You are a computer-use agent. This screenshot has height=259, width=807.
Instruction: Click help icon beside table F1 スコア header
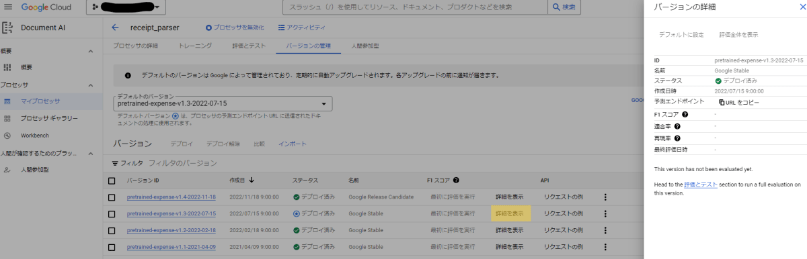[x=456, y=180]
